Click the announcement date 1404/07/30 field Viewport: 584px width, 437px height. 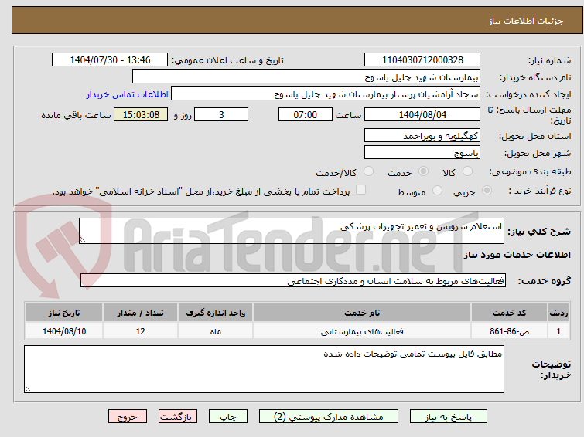110,60
